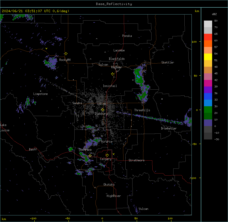This screenshot has height=222, width=228.
Task: Click yellow V marker east of Calgary diamond
Action: pyautogui.click(x=113, y=154)
